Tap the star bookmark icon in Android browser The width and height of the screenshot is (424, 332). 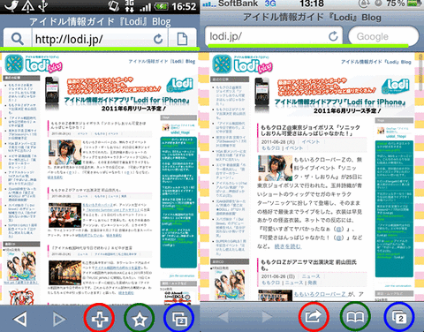point(140,319)
